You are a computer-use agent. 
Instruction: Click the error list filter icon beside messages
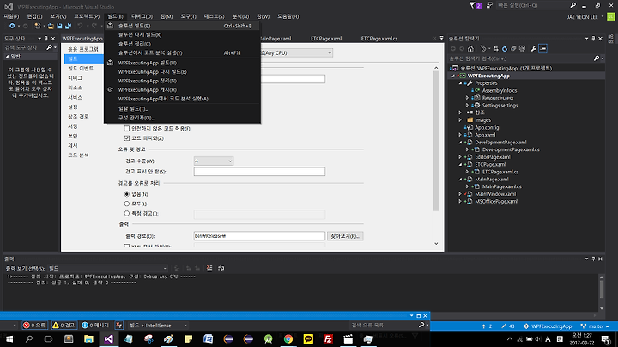tap(119, 326)
